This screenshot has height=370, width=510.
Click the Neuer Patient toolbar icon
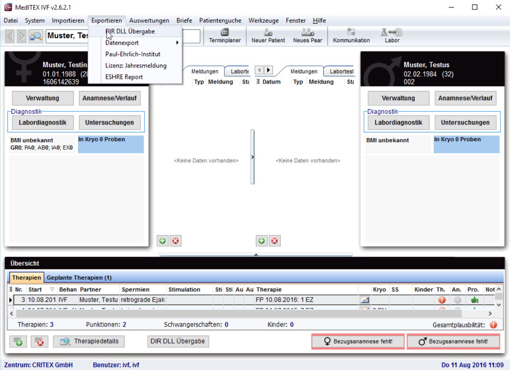[268, 36]
